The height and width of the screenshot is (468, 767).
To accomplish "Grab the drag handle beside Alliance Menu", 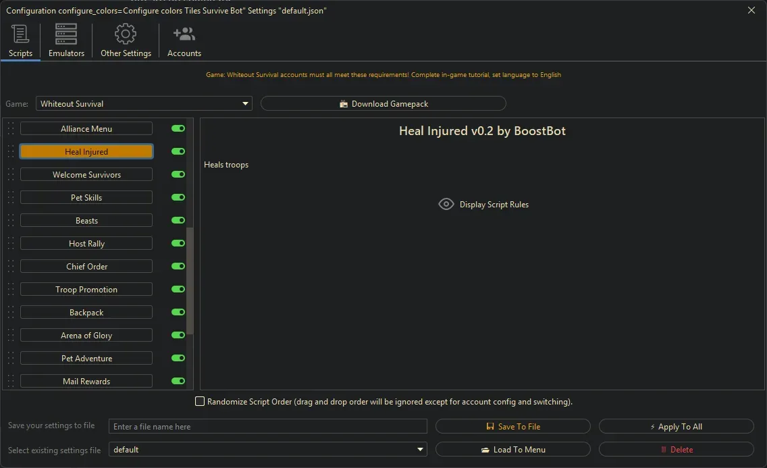I will pyautogui.click(x=11, y=129).
